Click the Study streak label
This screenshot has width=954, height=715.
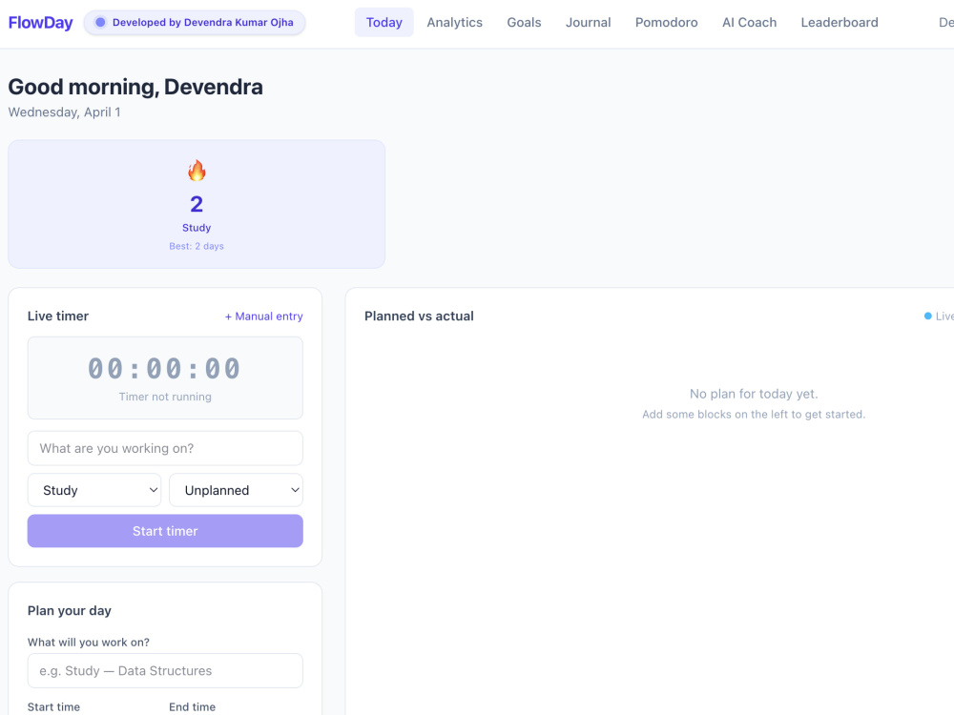coord(197,228)
